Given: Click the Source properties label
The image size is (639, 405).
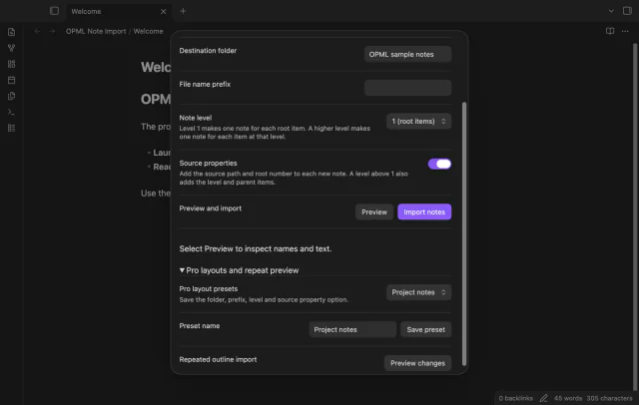Looking at the screenshot, I should point(208,163).
